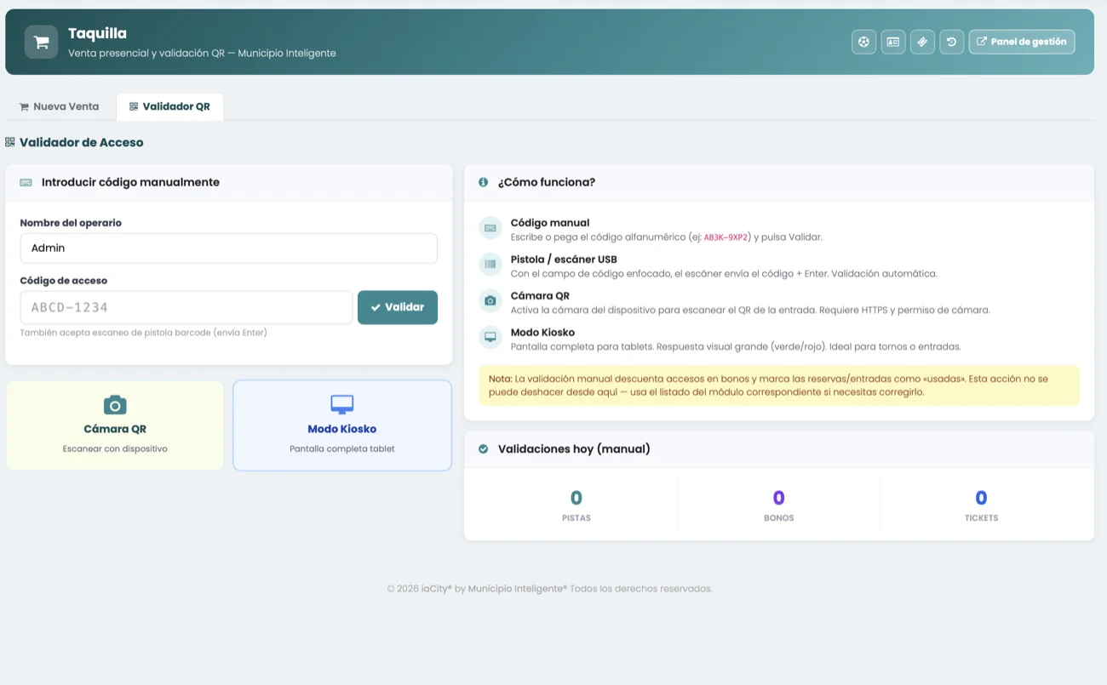
Task: Click the TICKETS validation counter
Action: click(981, 505)
